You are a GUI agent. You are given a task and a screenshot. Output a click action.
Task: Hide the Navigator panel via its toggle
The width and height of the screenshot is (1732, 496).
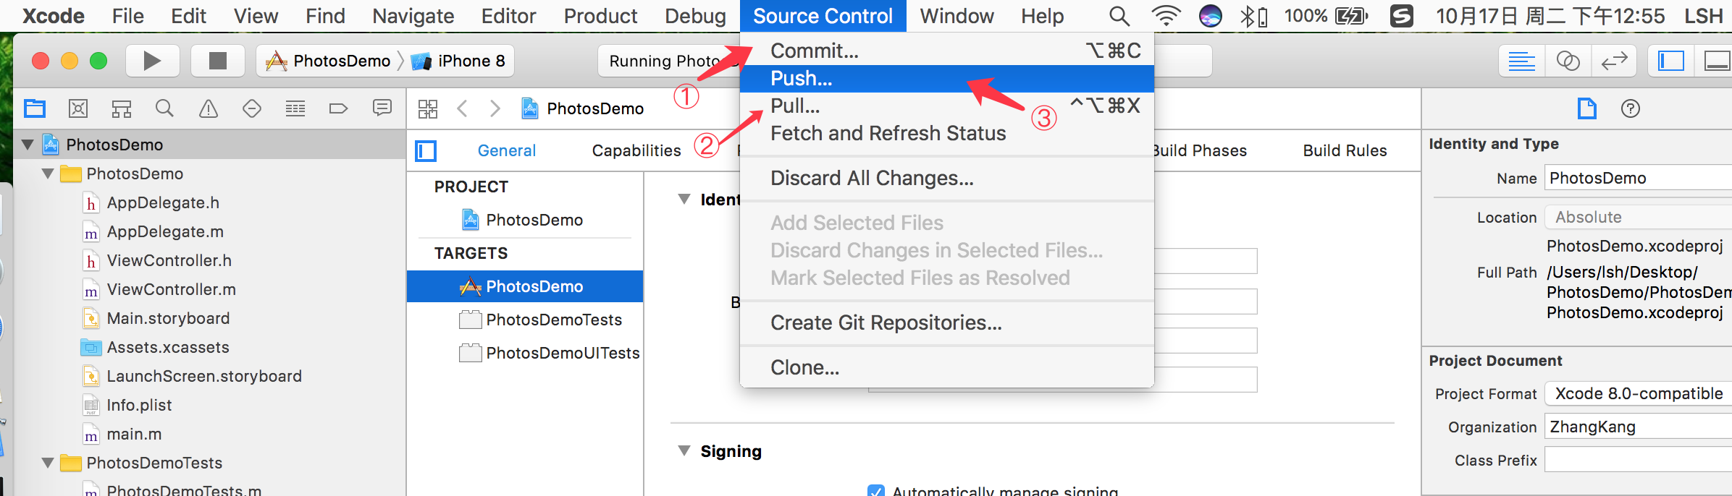[x=1670, y=61]
